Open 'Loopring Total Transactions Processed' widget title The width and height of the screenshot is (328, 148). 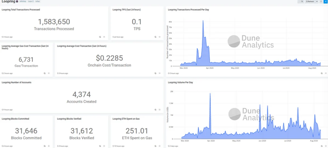pyautogui.click(x=21, y=10)
